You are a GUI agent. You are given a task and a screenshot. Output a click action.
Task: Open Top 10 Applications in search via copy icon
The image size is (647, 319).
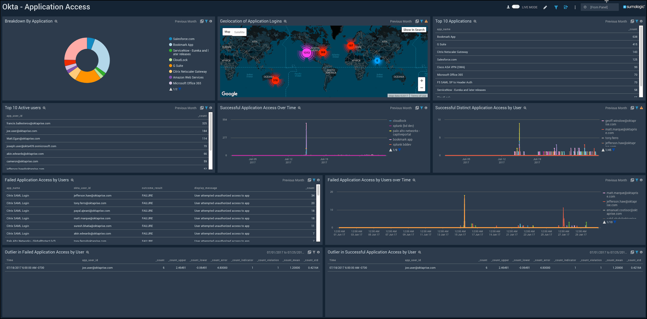point(632,21)
